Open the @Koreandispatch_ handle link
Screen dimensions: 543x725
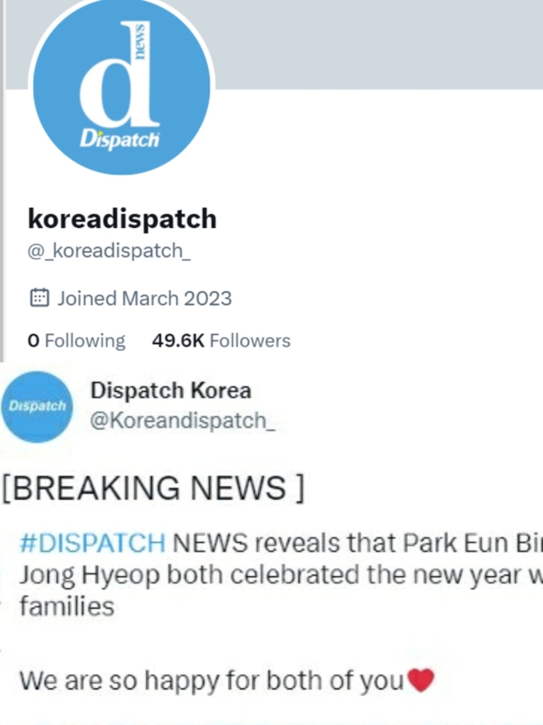coord(183,421)
